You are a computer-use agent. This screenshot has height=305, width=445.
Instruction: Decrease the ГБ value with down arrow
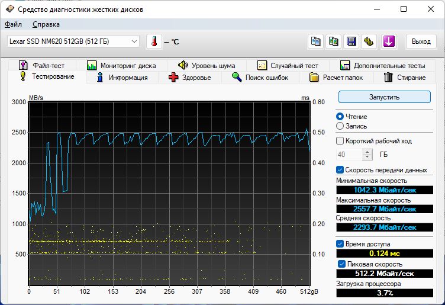[x=367, y=157]
